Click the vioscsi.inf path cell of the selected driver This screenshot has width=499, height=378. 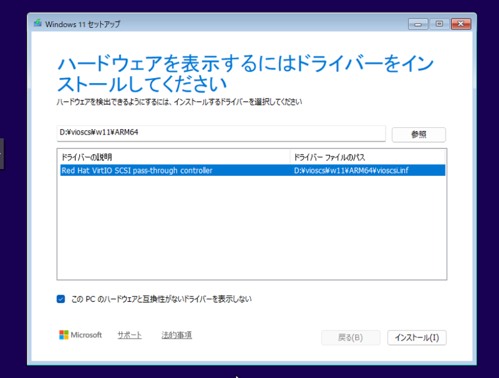point(349,170)
